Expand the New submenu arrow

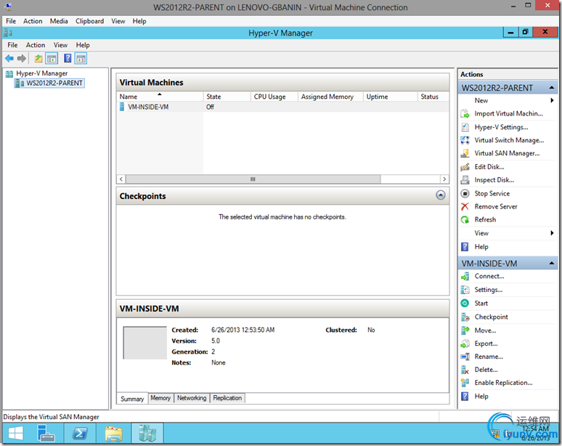[552, 101]
